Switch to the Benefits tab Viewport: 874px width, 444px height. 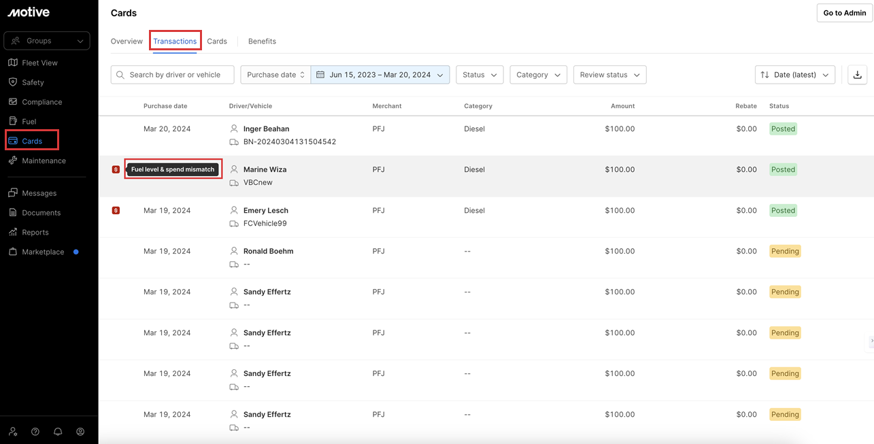262,41
